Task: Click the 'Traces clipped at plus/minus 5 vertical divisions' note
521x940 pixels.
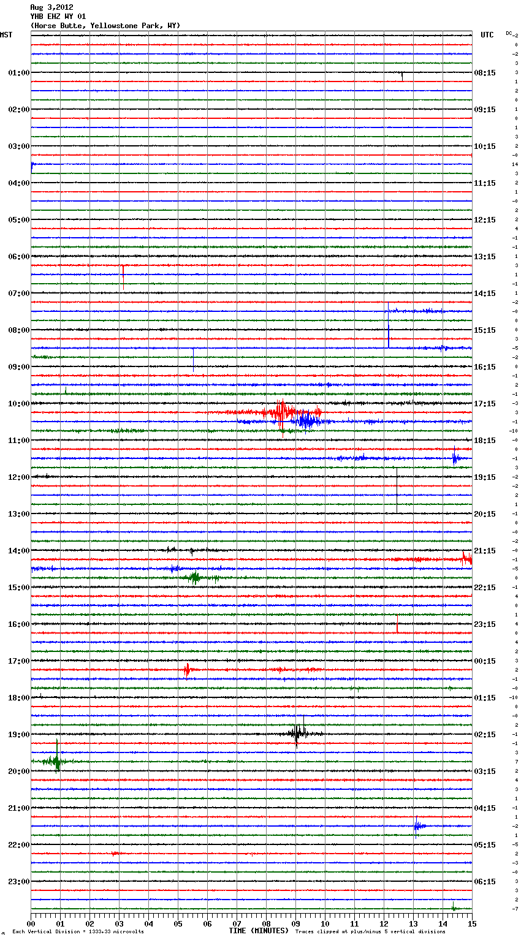Action: [x=370, y=931]
